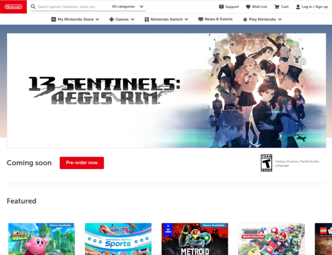Click the Play Nintendo star icon
332x255 pixels.
click(x=245, y=19)
